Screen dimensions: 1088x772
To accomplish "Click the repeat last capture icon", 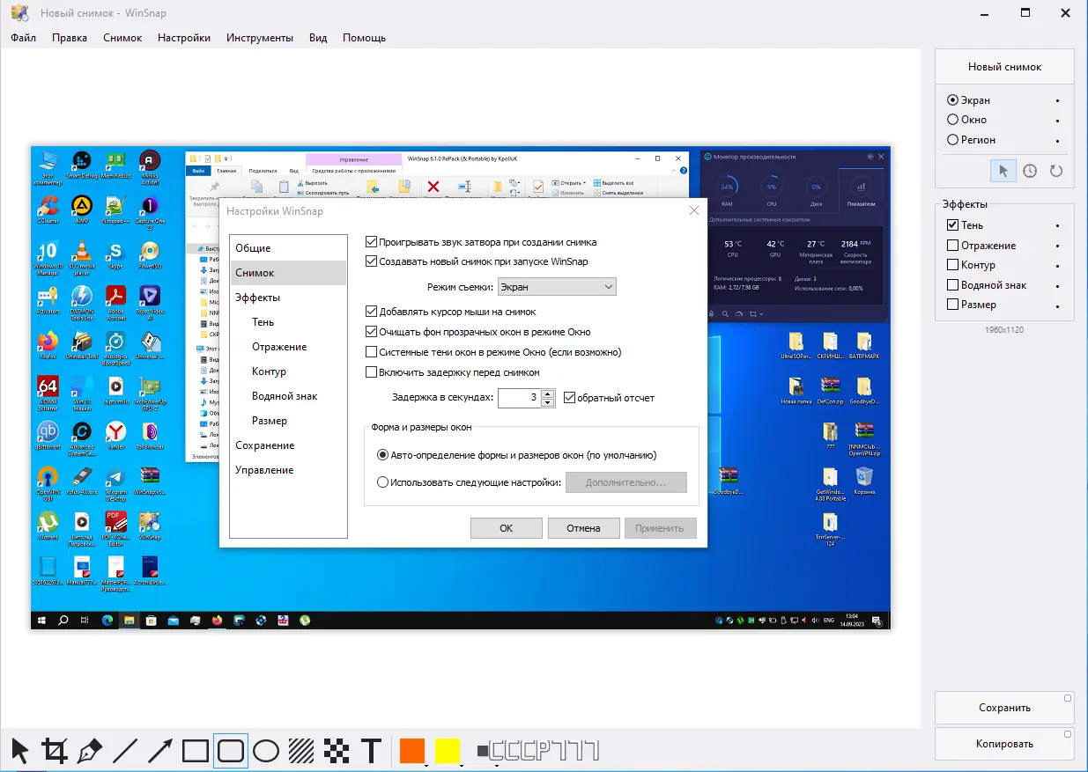I will click(1056, 171).
